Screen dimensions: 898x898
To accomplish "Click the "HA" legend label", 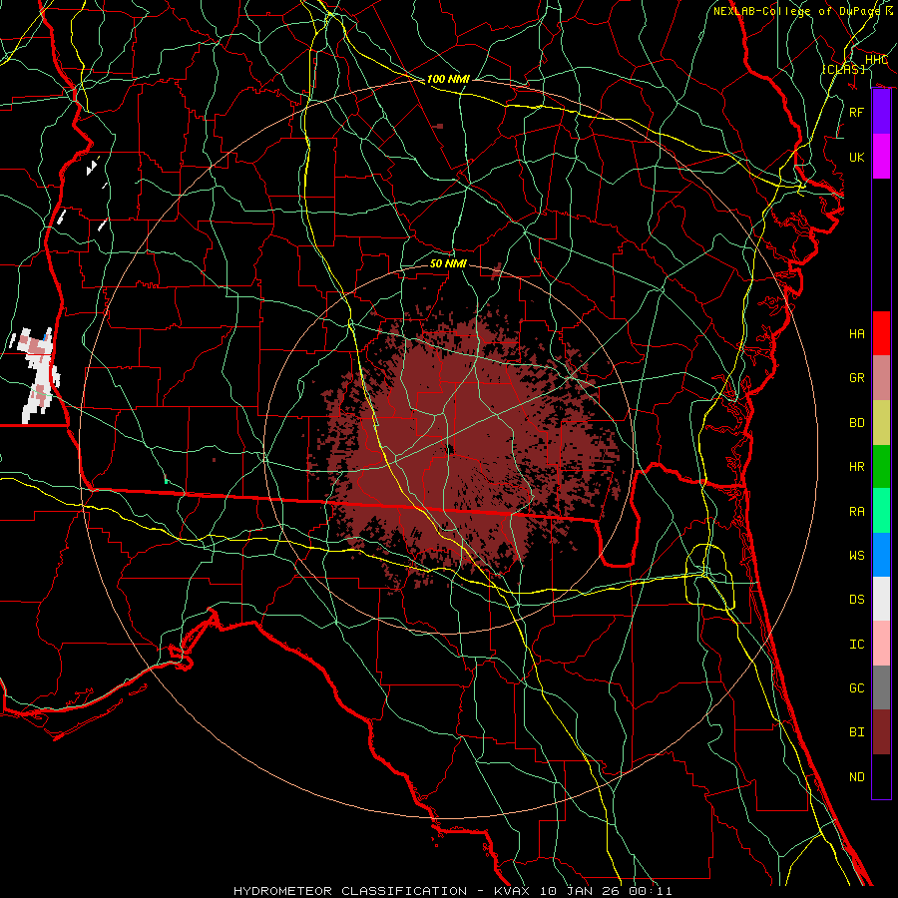I will (857, 334).
